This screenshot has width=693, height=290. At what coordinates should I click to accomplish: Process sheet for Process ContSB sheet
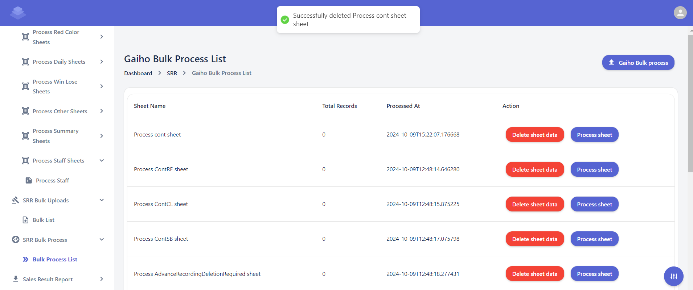click(594, 239)
